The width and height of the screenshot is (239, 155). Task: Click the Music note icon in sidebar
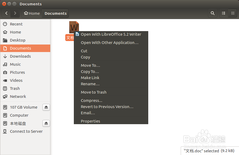[x=5, y=64]
